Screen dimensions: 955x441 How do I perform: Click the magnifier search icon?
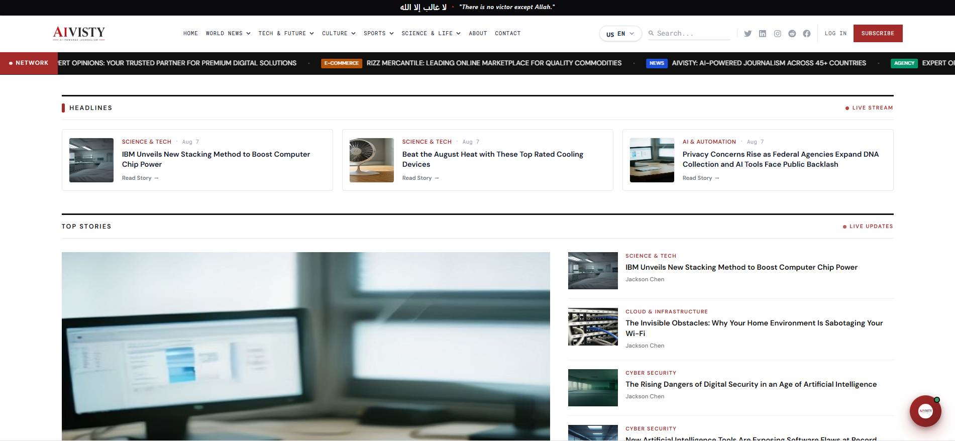click(x=651, y=33)
